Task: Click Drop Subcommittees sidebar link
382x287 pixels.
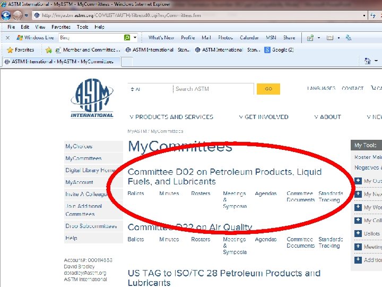Action: (x=93, y=226)
